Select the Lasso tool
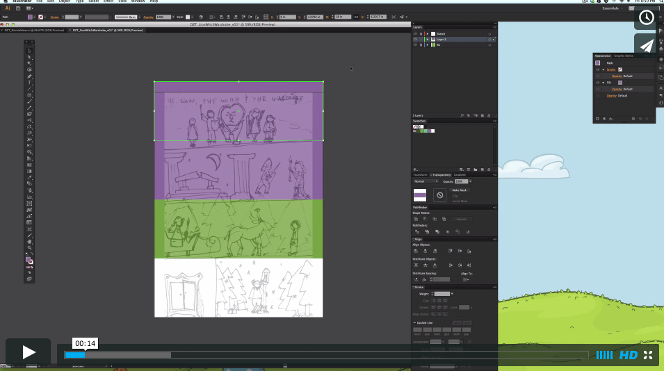664x371 pixels. pyautogui.click(x=29, y=69)
